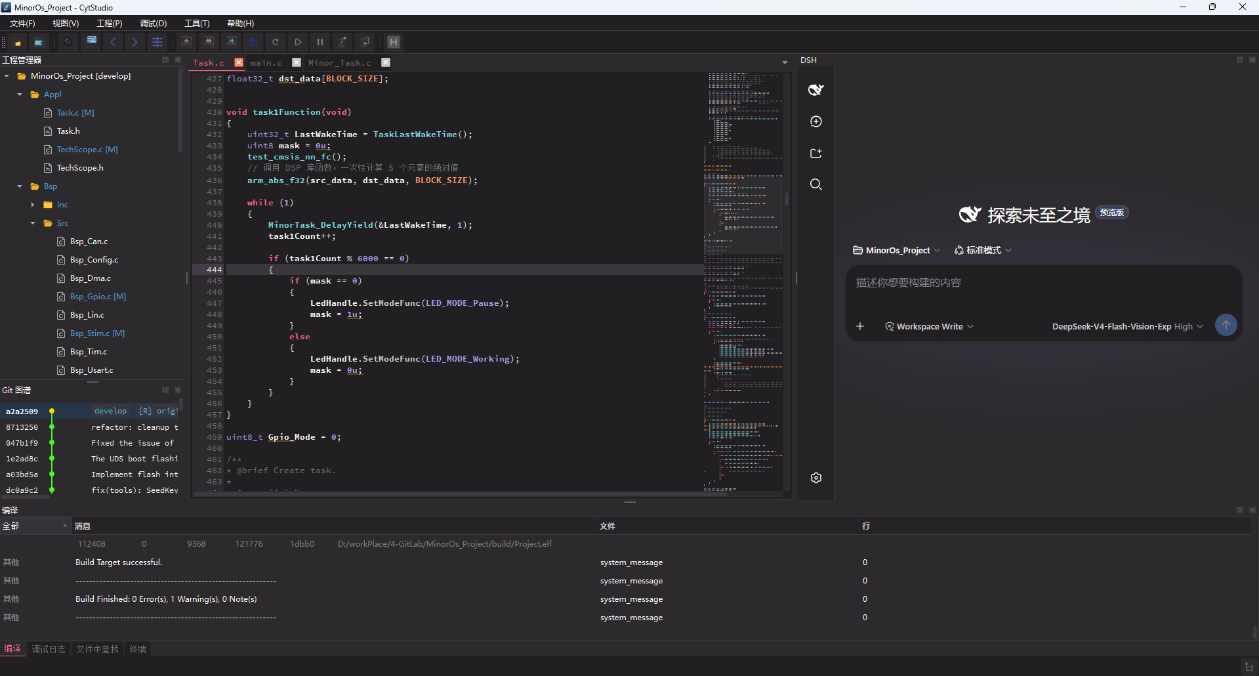Open the 文件(F) menu
The height and width of the screenshot is (676, 1259).
pos(22,24)
